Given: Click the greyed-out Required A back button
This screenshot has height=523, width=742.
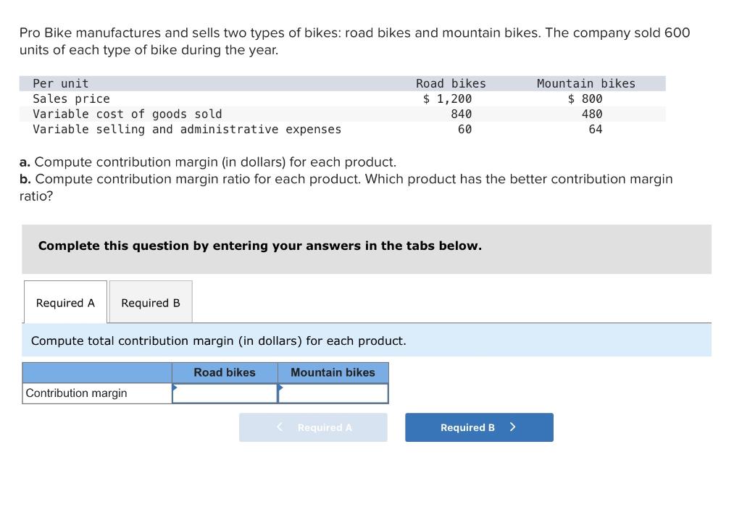Looking at the screenshot, I should coord(313,427).
